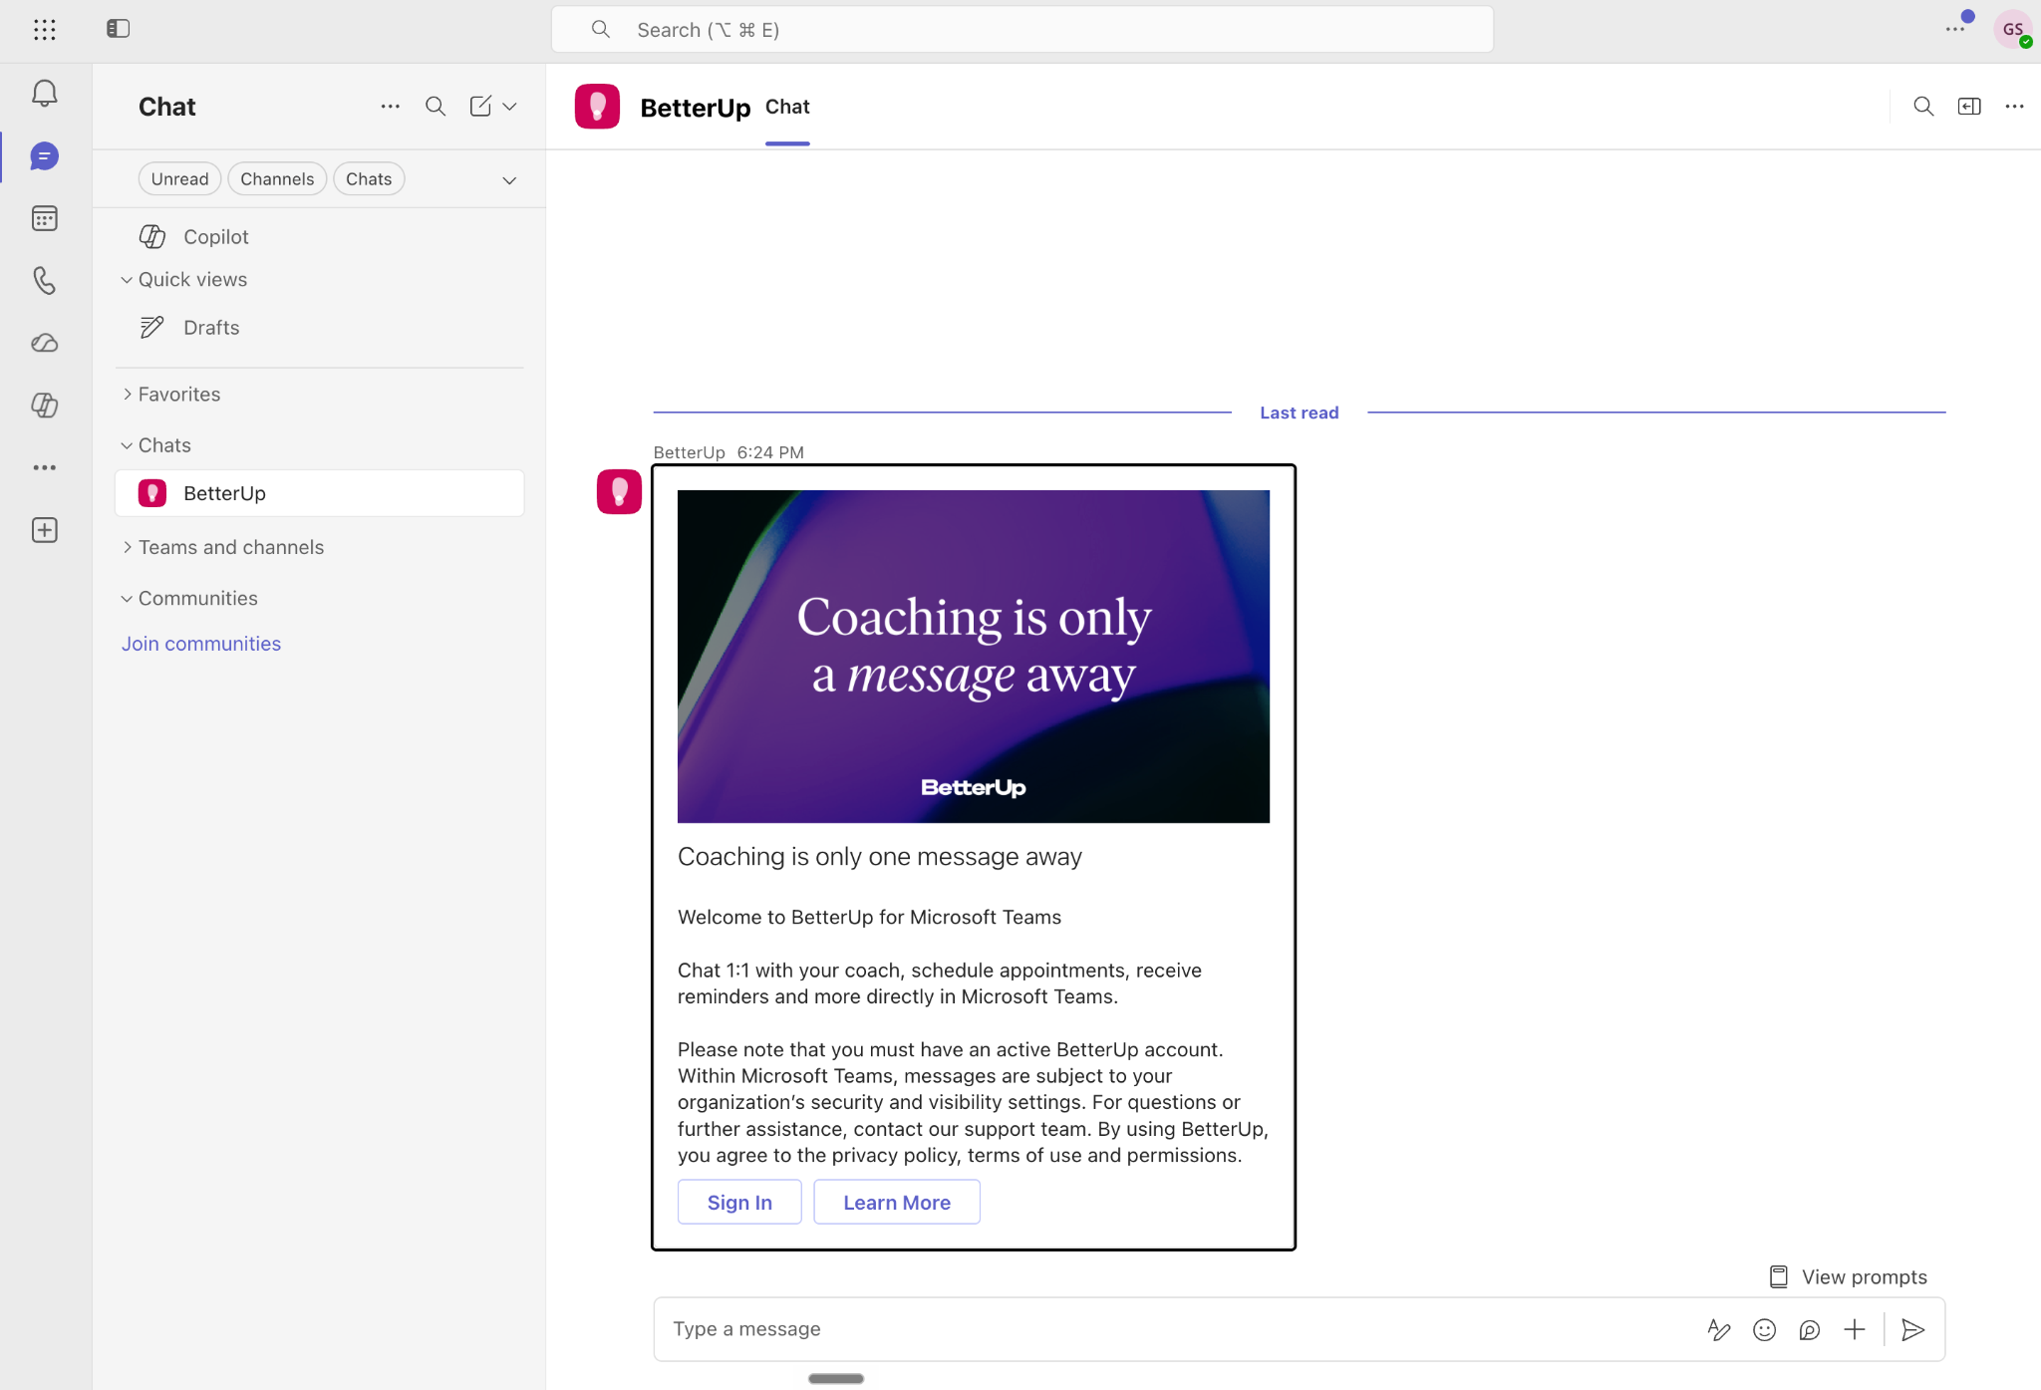Open Settings and more menu in title bar
The width and height of the screenshot is (2041, 1390).
(x=1956, y=29)
